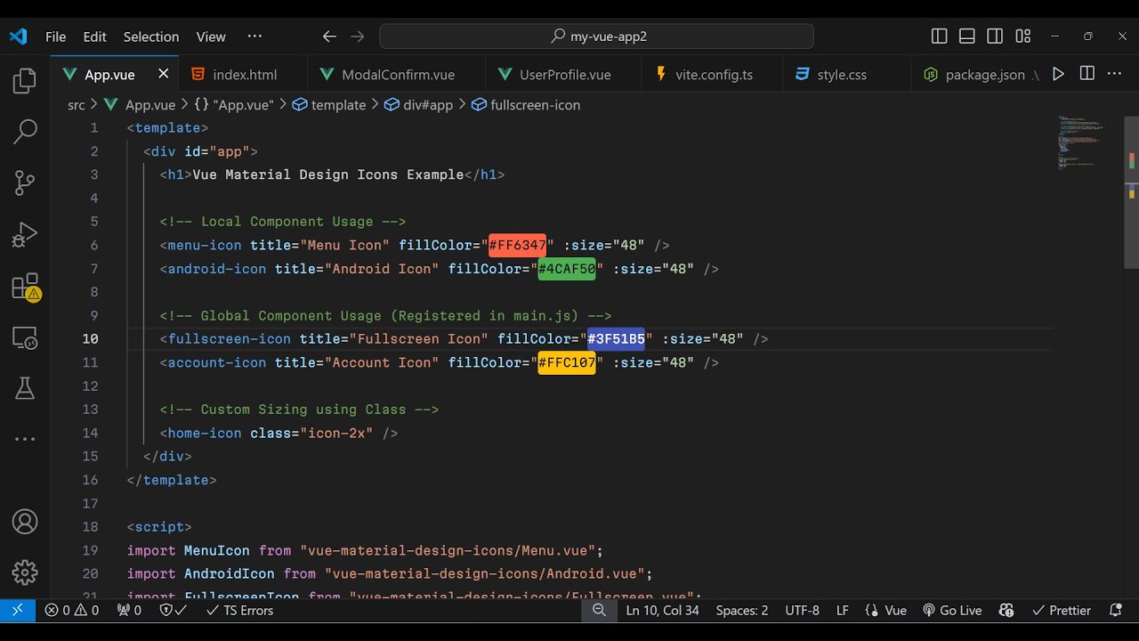Open More Actions menu in editor title
Screen dimensions: 1139x641
coord(1115,74)
